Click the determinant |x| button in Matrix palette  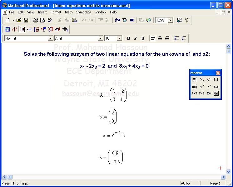(x=216, y=80)
